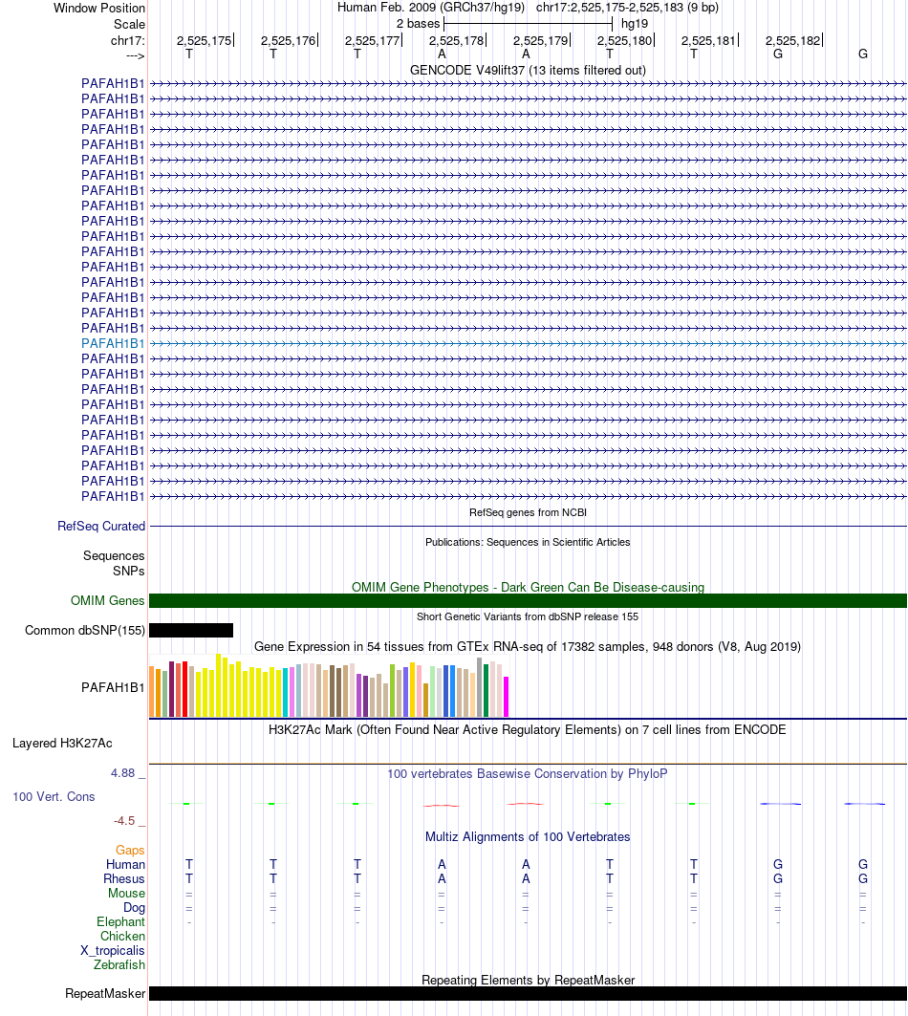
Task: Open the 'RefSeq genes from NCBI' track title
Action: point(528,512)
